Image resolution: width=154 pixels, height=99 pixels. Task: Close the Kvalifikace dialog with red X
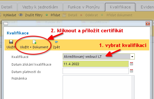point(148,24)
